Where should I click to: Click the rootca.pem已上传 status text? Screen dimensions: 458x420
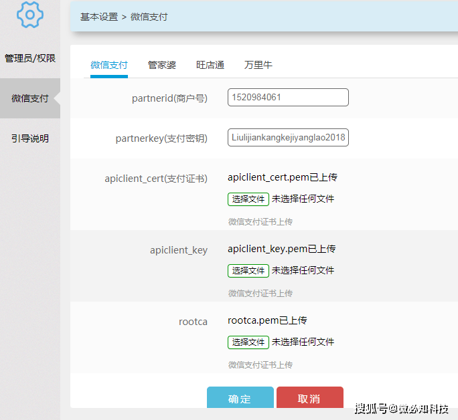[x=267, y=320]
